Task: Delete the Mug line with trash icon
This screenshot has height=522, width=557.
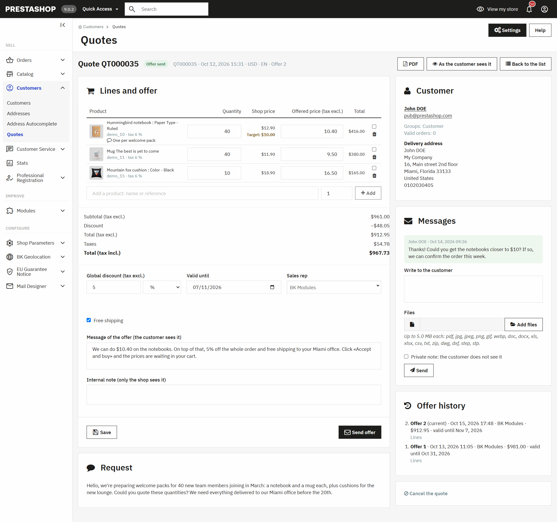Action: click(374, 157)
